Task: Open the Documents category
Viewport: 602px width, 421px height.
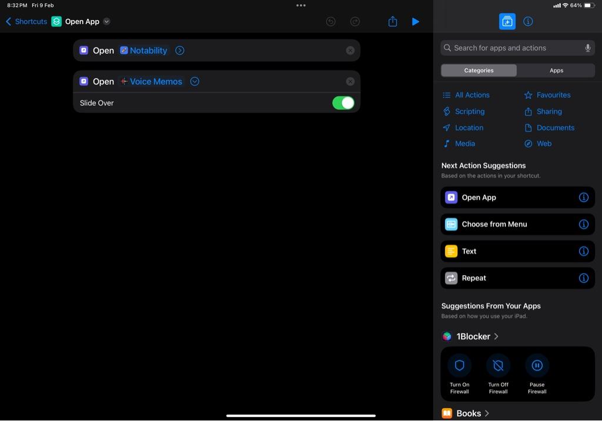Action: pyautogui.click(x=550, y=128)
